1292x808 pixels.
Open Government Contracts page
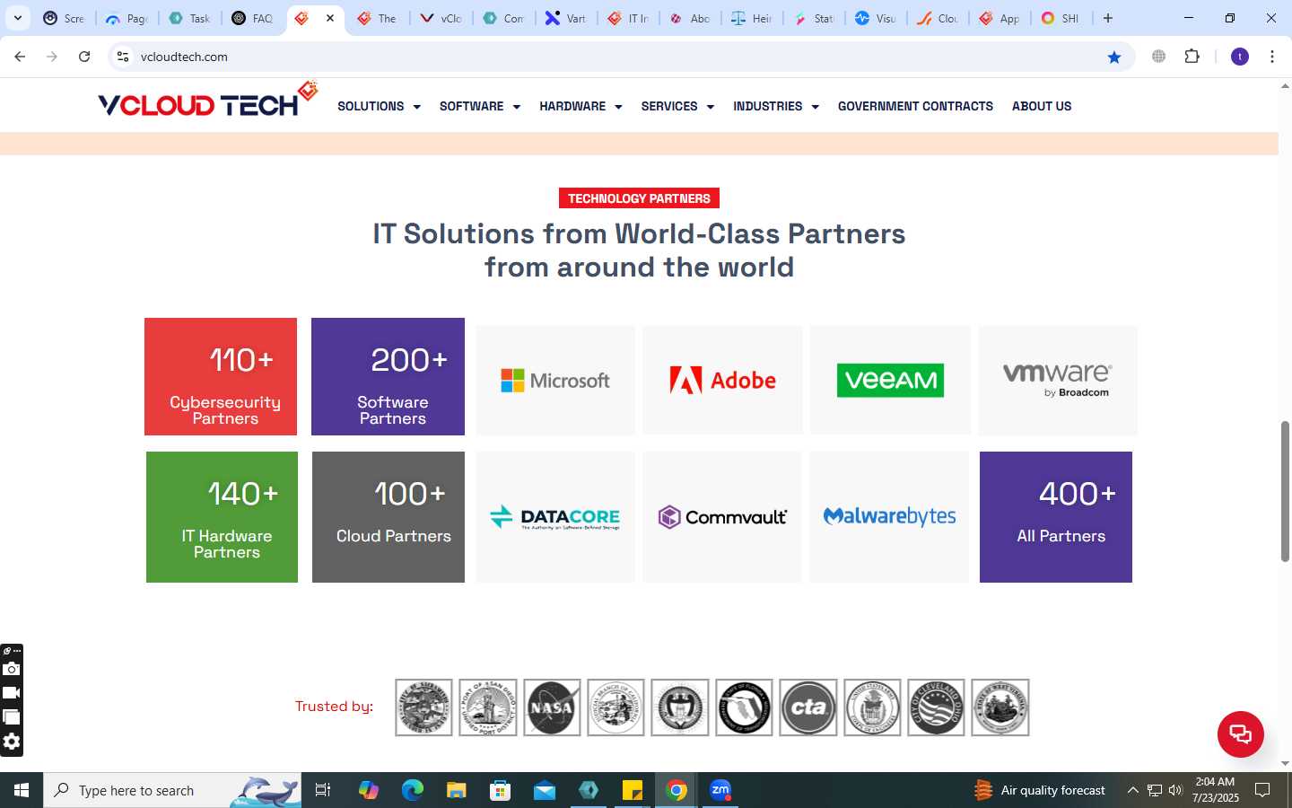click(915, 106)
